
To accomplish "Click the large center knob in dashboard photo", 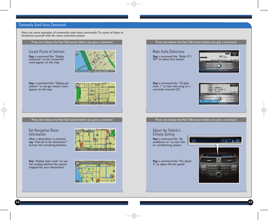I will (x=219, y=175).
